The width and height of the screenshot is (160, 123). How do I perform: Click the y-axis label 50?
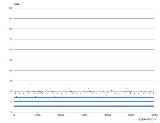[x=11, y=60]
